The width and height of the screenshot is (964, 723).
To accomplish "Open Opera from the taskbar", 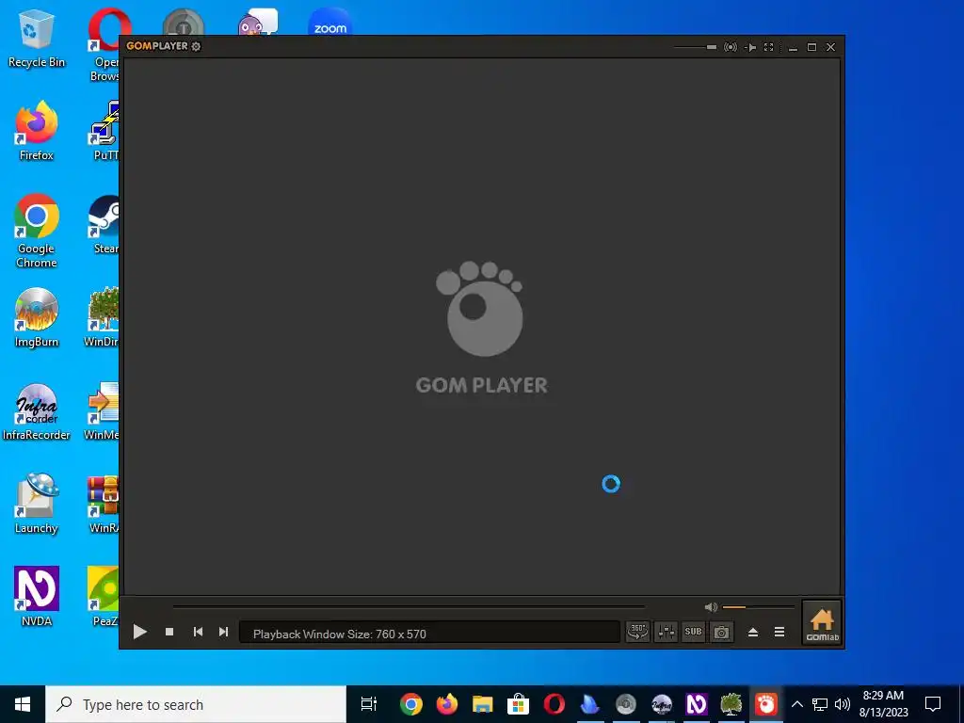I will coord(554,704).
